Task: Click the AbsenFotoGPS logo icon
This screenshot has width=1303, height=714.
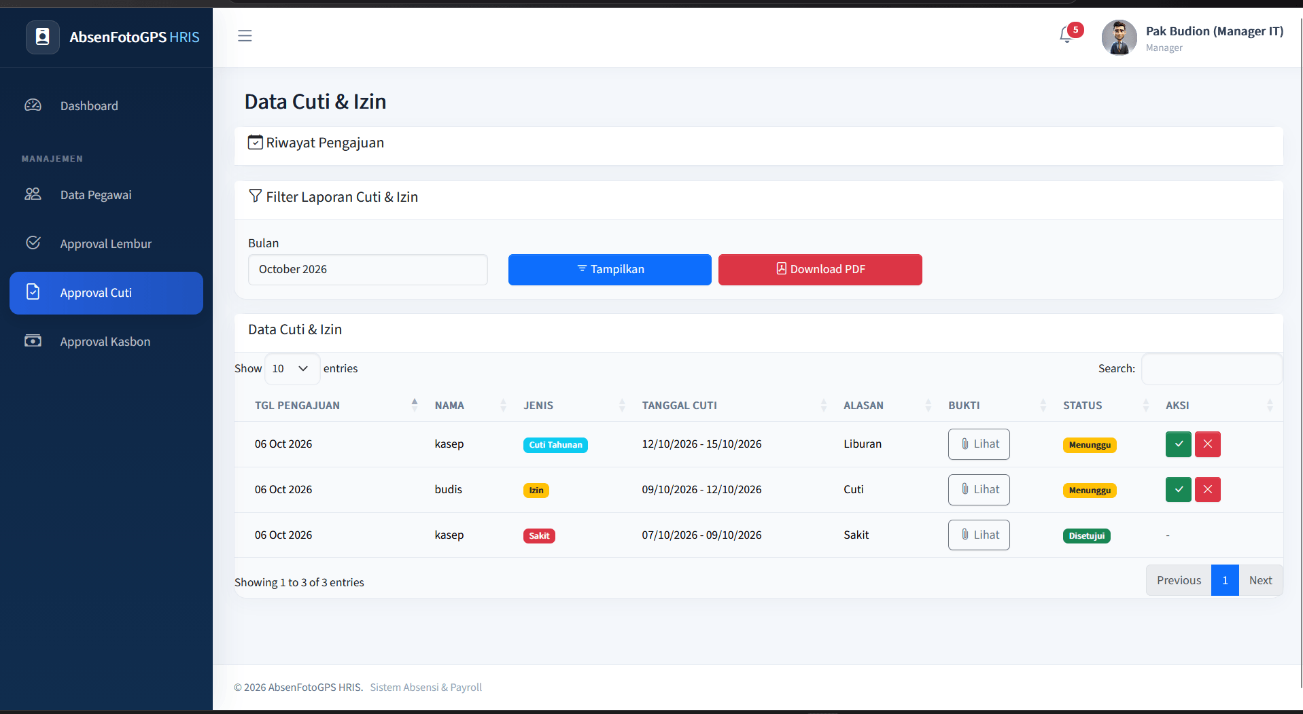Action: 42,37
